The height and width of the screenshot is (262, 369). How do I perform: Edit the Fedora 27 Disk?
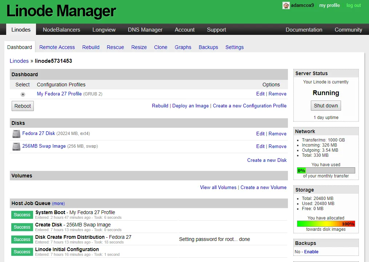[x=260, y=134]
